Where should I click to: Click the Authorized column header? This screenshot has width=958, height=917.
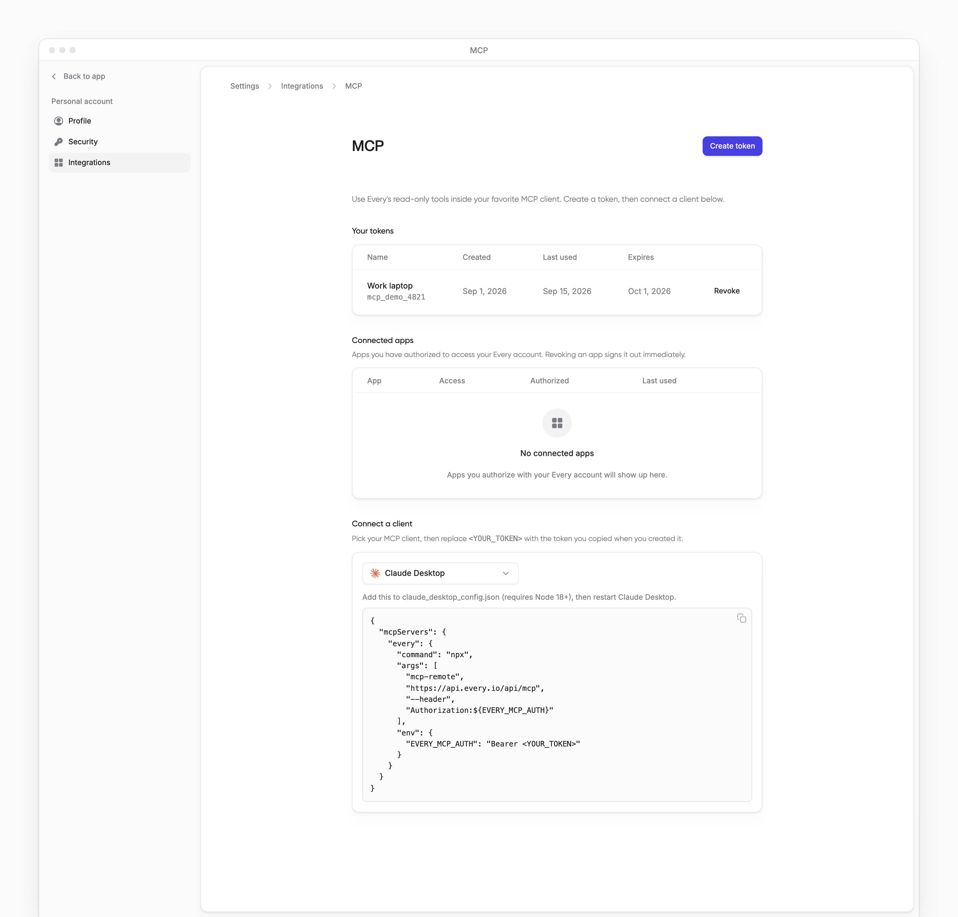click(x=549, y=381)
